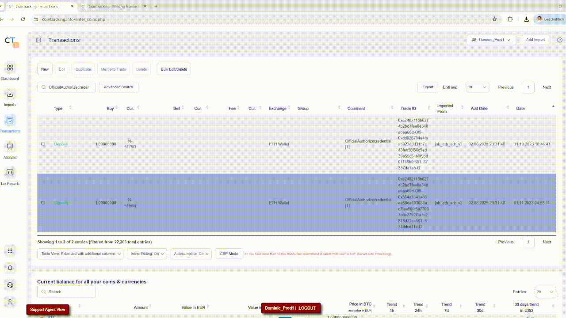Open the user profile icon in sidebar
This screenshot has width=566, height=318.
[10, 302]
